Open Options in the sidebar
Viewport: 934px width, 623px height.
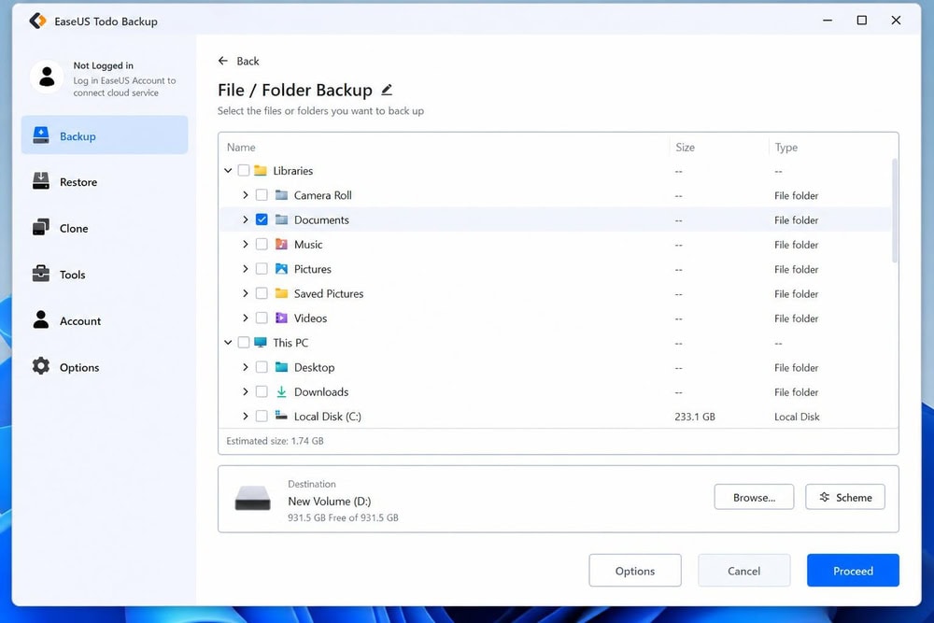point(105,367)
